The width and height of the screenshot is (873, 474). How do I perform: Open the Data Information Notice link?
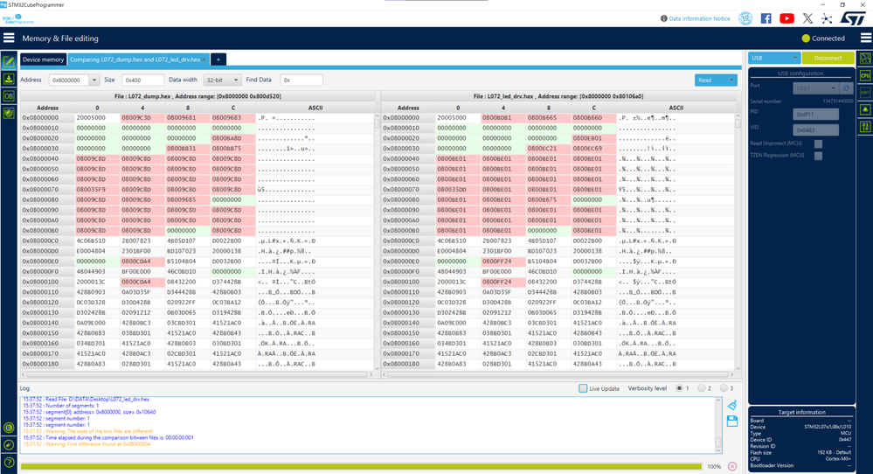pyautogui.click(x=699, y=18)
